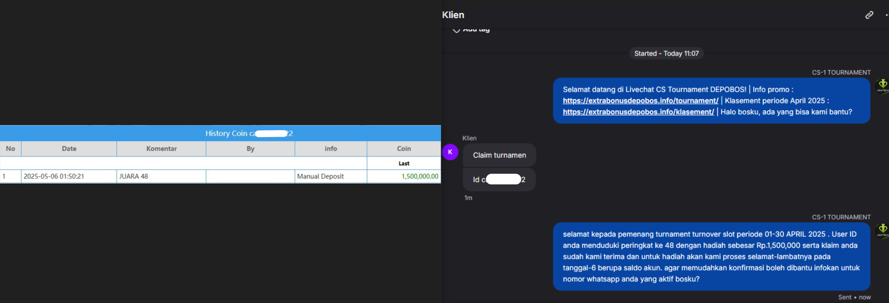Click the 'Sent • now' status text
The height and width of the screenshot is (303, 889).
point(854,297)
